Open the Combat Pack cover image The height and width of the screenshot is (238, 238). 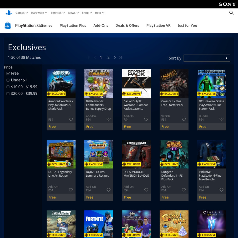tap(136, 83)
